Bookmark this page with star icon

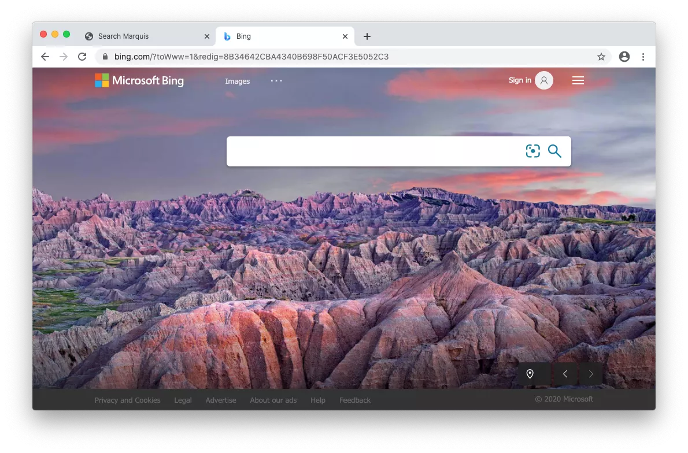click(601, 57)
